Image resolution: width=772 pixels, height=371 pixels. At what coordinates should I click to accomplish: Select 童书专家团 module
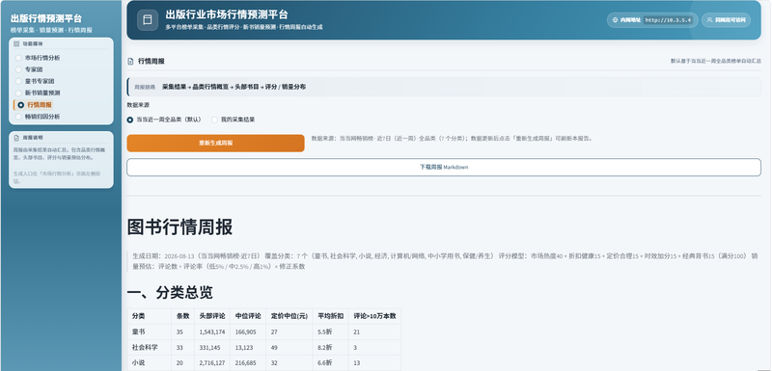[35, 81]
